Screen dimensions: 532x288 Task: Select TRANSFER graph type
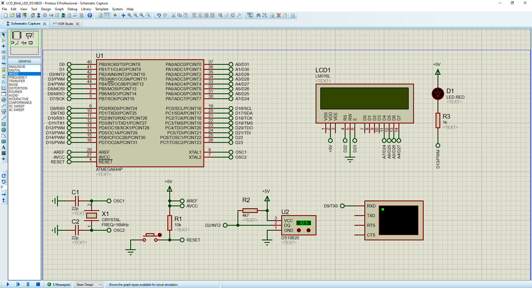point(24,81)
